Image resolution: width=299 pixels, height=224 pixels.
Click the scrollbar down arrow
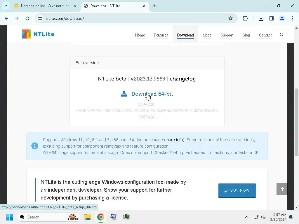296,207
